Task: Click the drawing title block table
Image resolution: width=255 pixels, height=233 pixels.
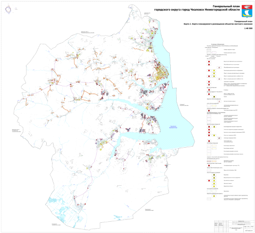Action: pos(234,226)
